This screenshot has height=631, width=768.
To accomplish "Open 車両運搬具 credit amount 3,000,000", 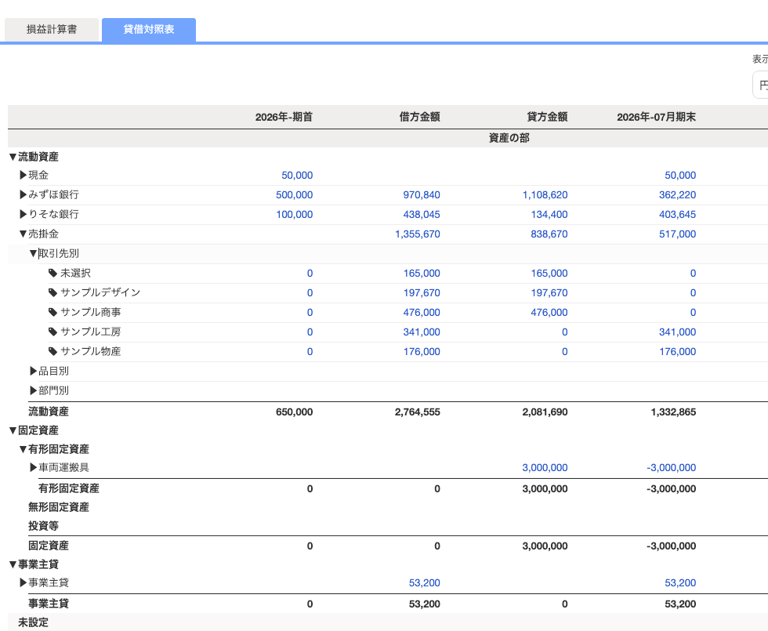I will pyautogui.click(x=545, y=468).
